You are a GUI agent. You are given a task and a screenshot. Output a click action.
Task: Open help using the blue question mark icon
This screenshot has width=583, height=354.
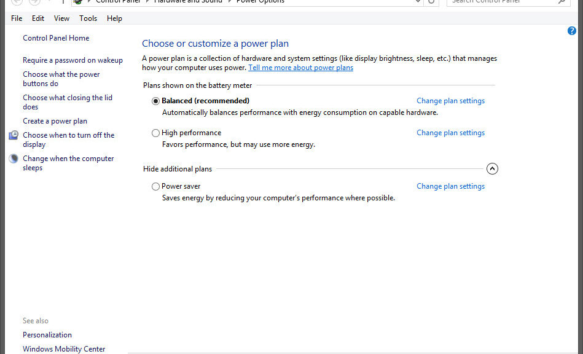(x=571, y=30)
